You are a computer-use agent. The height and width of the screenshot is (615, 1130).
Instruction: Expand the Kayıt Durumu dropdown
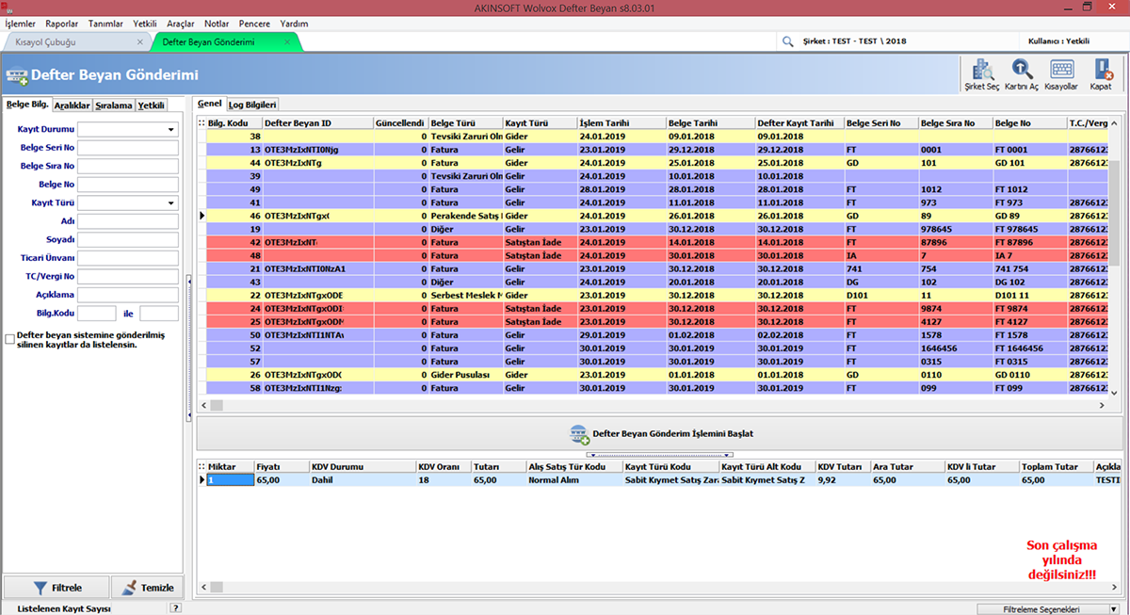click(170, 129)
